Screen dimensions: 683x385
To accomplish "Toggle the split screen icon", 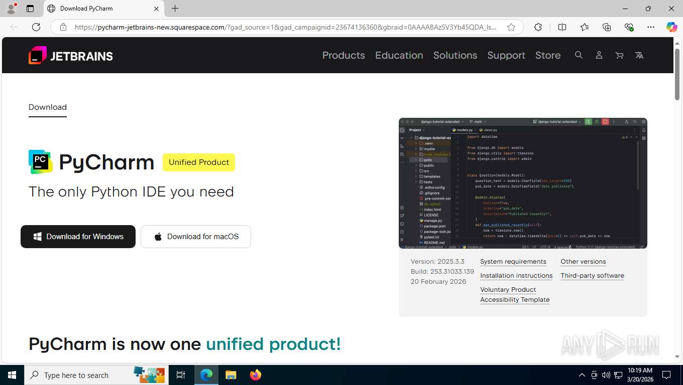I will click(x=562, y=27).
